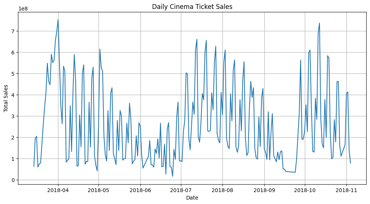Click the highest sales peak at 2018-04
The height and width of the screenshot is (204, 370).
point(58,20)
